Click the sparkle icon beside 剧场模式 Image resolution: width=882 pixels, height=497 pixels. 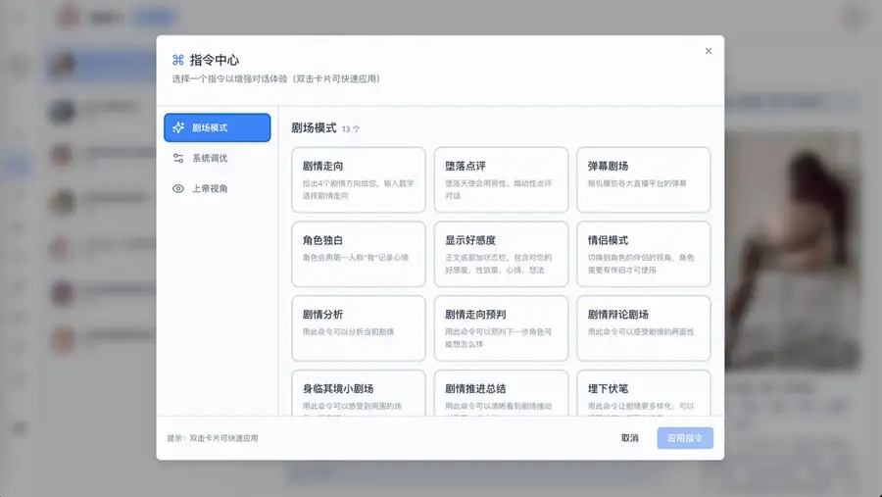click(x=178, y=127)
